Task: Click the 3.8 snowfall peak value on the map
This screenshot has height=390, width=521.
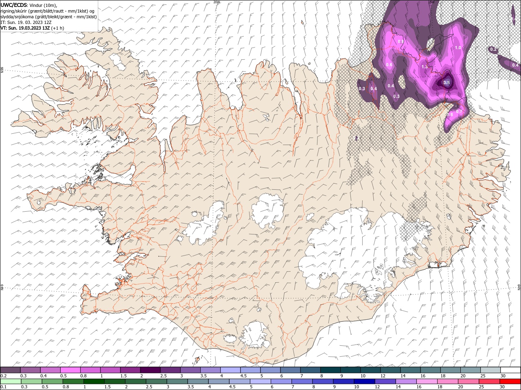Action: (447, 82)
